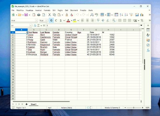Open the Inserisci menu
Screen dimensions: 160x116
(38, 10)
